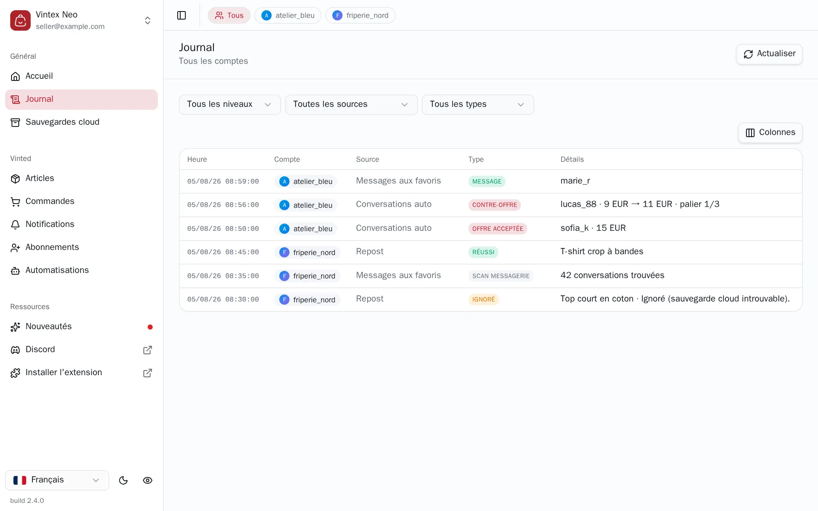The width and height of the screenshot is (818, 511).
Task: Click the Automatisations robot icon
Action: pyautogui.click(x=15, y=270)
